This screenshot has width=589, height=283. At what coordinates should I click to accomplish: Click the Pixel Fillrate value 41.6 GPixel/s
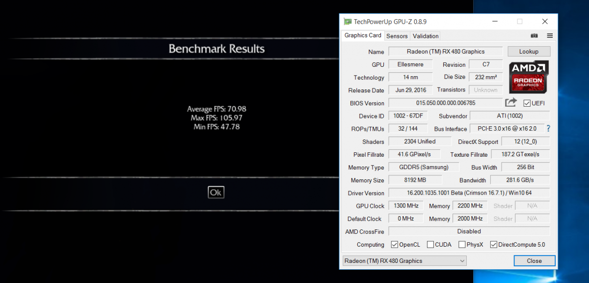click(x=414, y=154)
